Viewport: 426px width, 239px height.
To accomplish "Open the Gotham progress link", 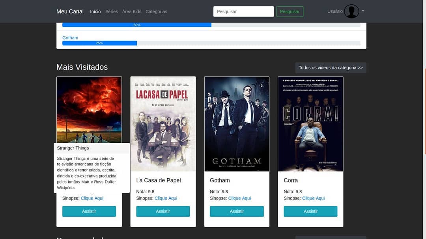I will point(70,38).
